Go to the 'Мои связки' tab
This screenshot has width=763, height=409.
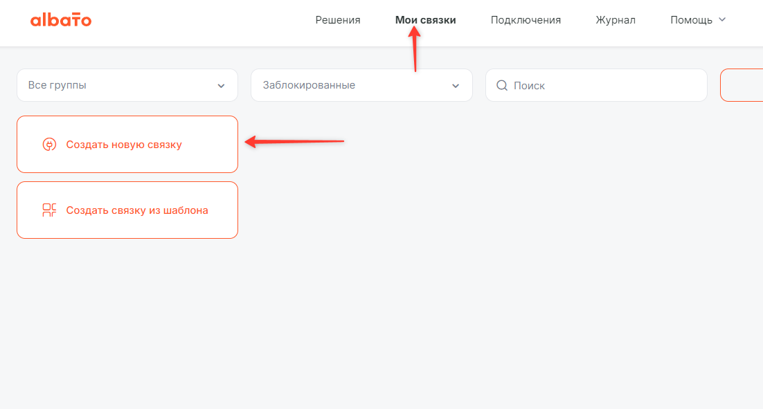point(425,20)
